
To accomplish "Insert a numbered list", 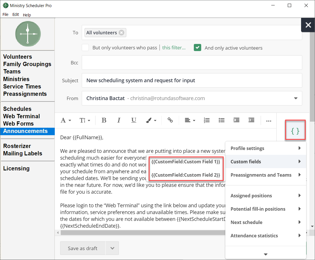I will [x=207, y=120].
